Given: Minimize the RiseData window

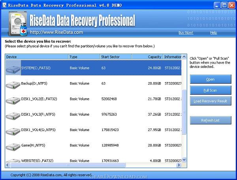Looking at the screenshot, I should (217, 6).
